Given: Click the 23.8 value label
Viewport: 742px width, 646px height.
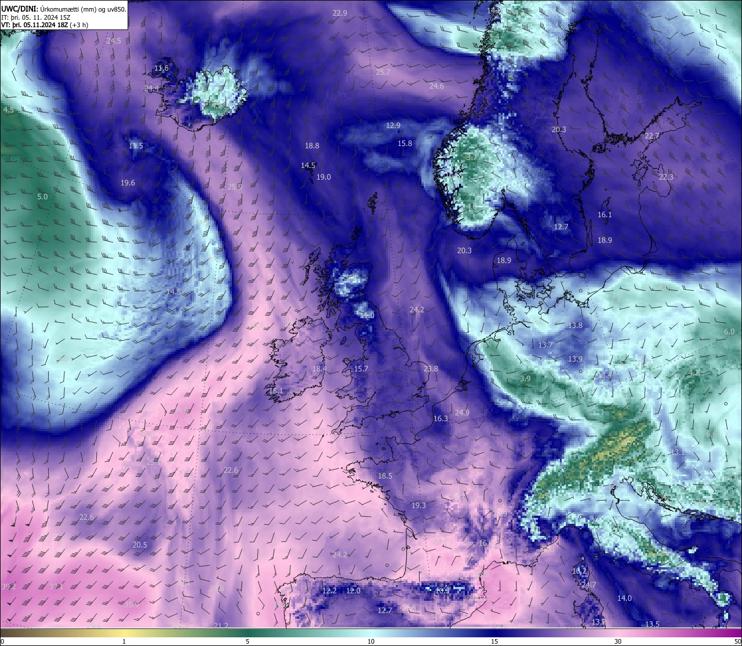Looking at the screenshot, I should [431, 369].
